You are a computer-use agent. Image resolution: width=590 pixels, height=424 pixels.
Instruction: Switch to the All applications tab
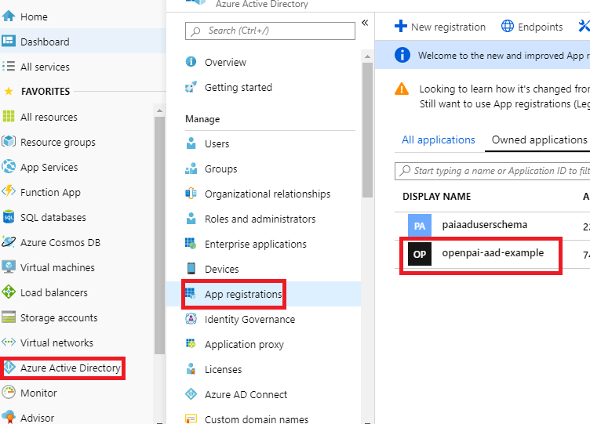pyautogui.click(x=439, y=140)
